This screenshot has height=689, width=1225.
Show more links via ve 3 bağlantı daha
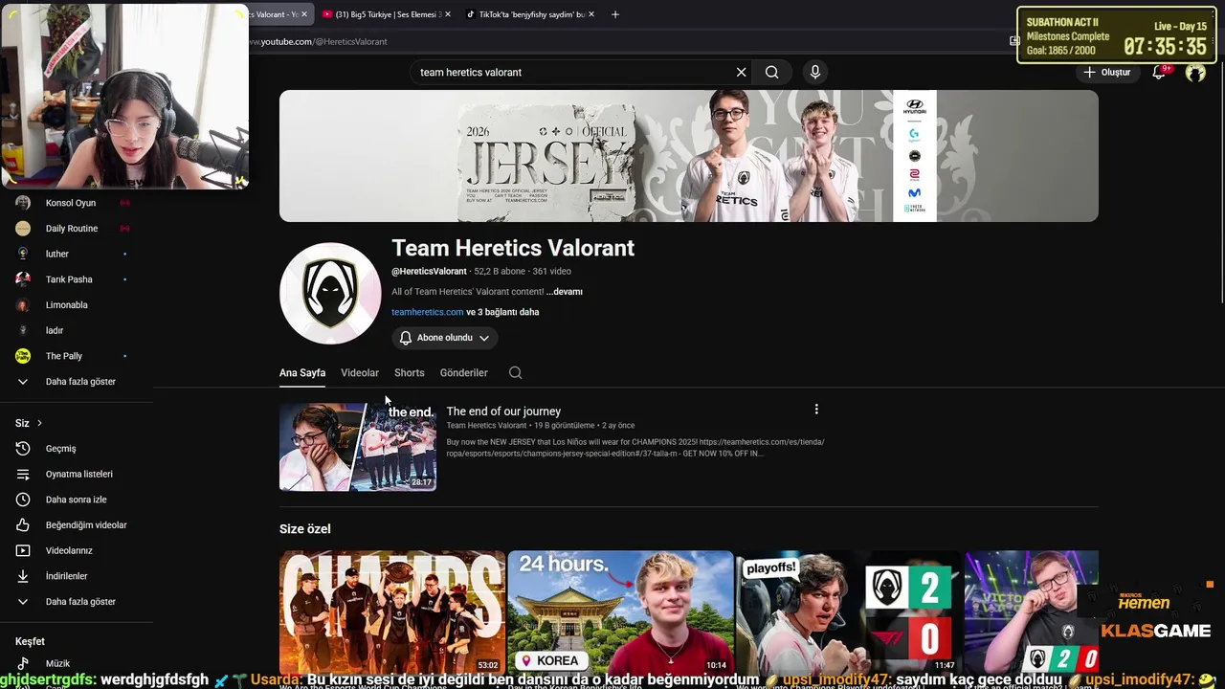click(502, 312)
